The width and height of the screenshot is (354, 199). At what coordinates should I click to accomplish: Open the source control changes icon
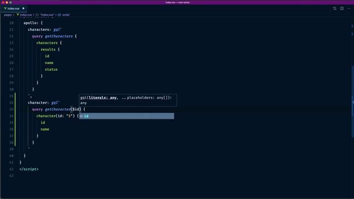335,8
